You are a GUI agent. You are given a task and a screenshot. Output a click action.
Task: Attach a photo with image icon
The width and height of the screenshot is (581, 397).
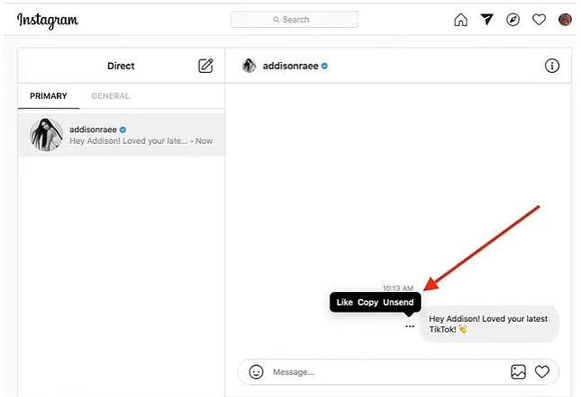pyautogui.click(x=518, y=372)
